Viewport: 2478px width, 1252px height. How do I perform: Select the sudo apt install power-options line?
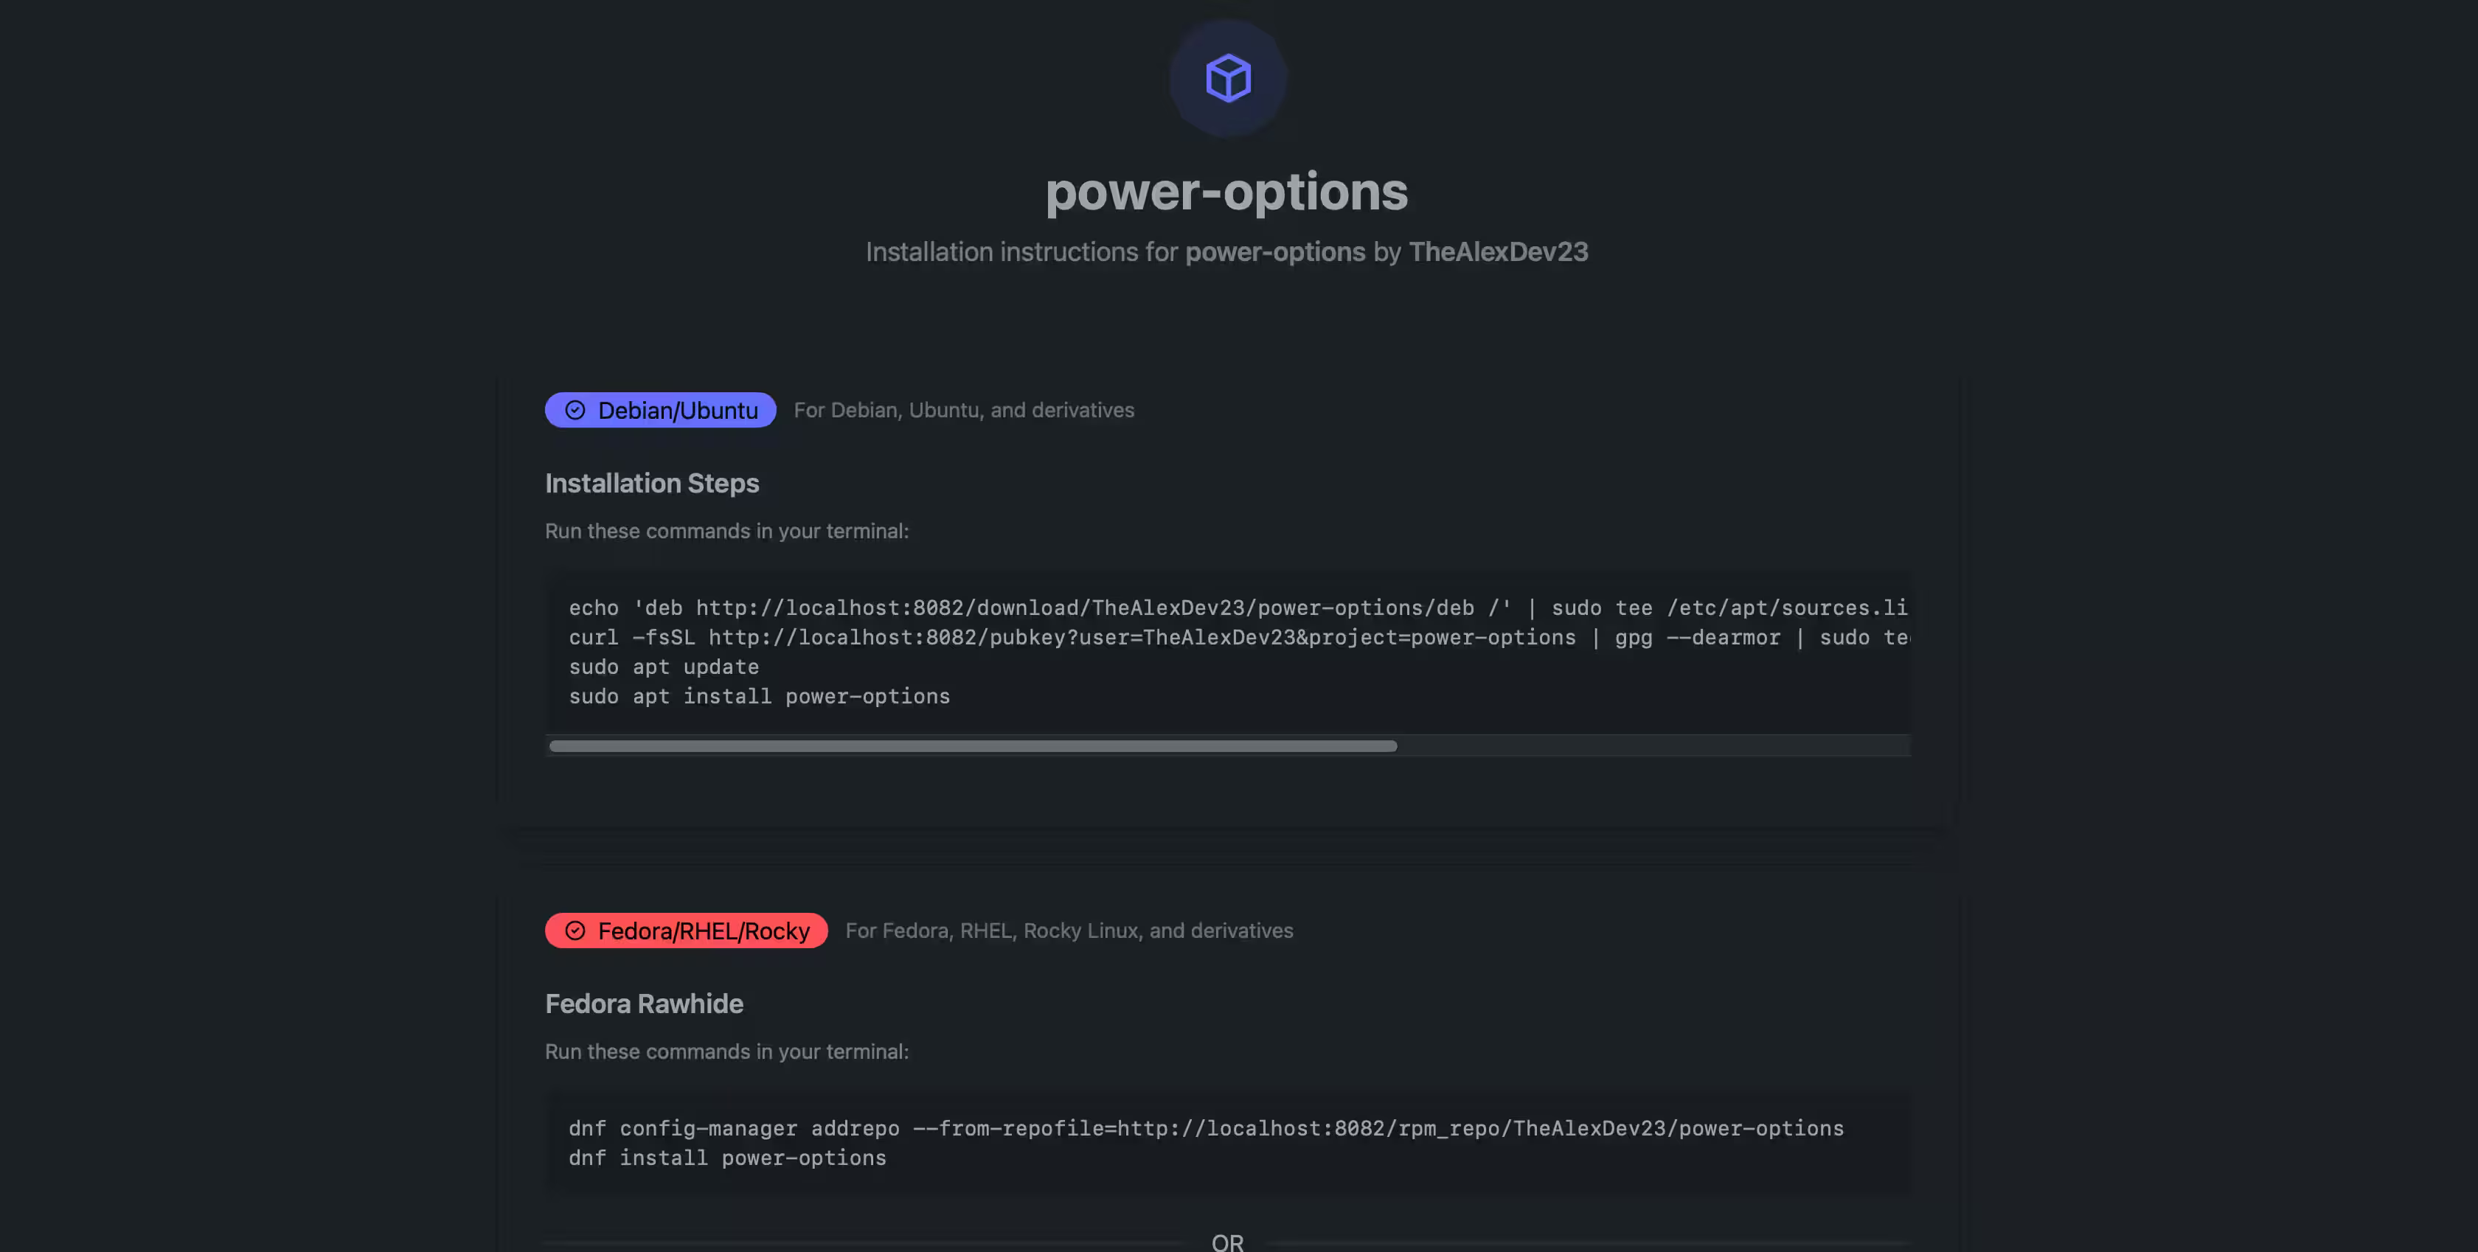[x=758, y=696]
